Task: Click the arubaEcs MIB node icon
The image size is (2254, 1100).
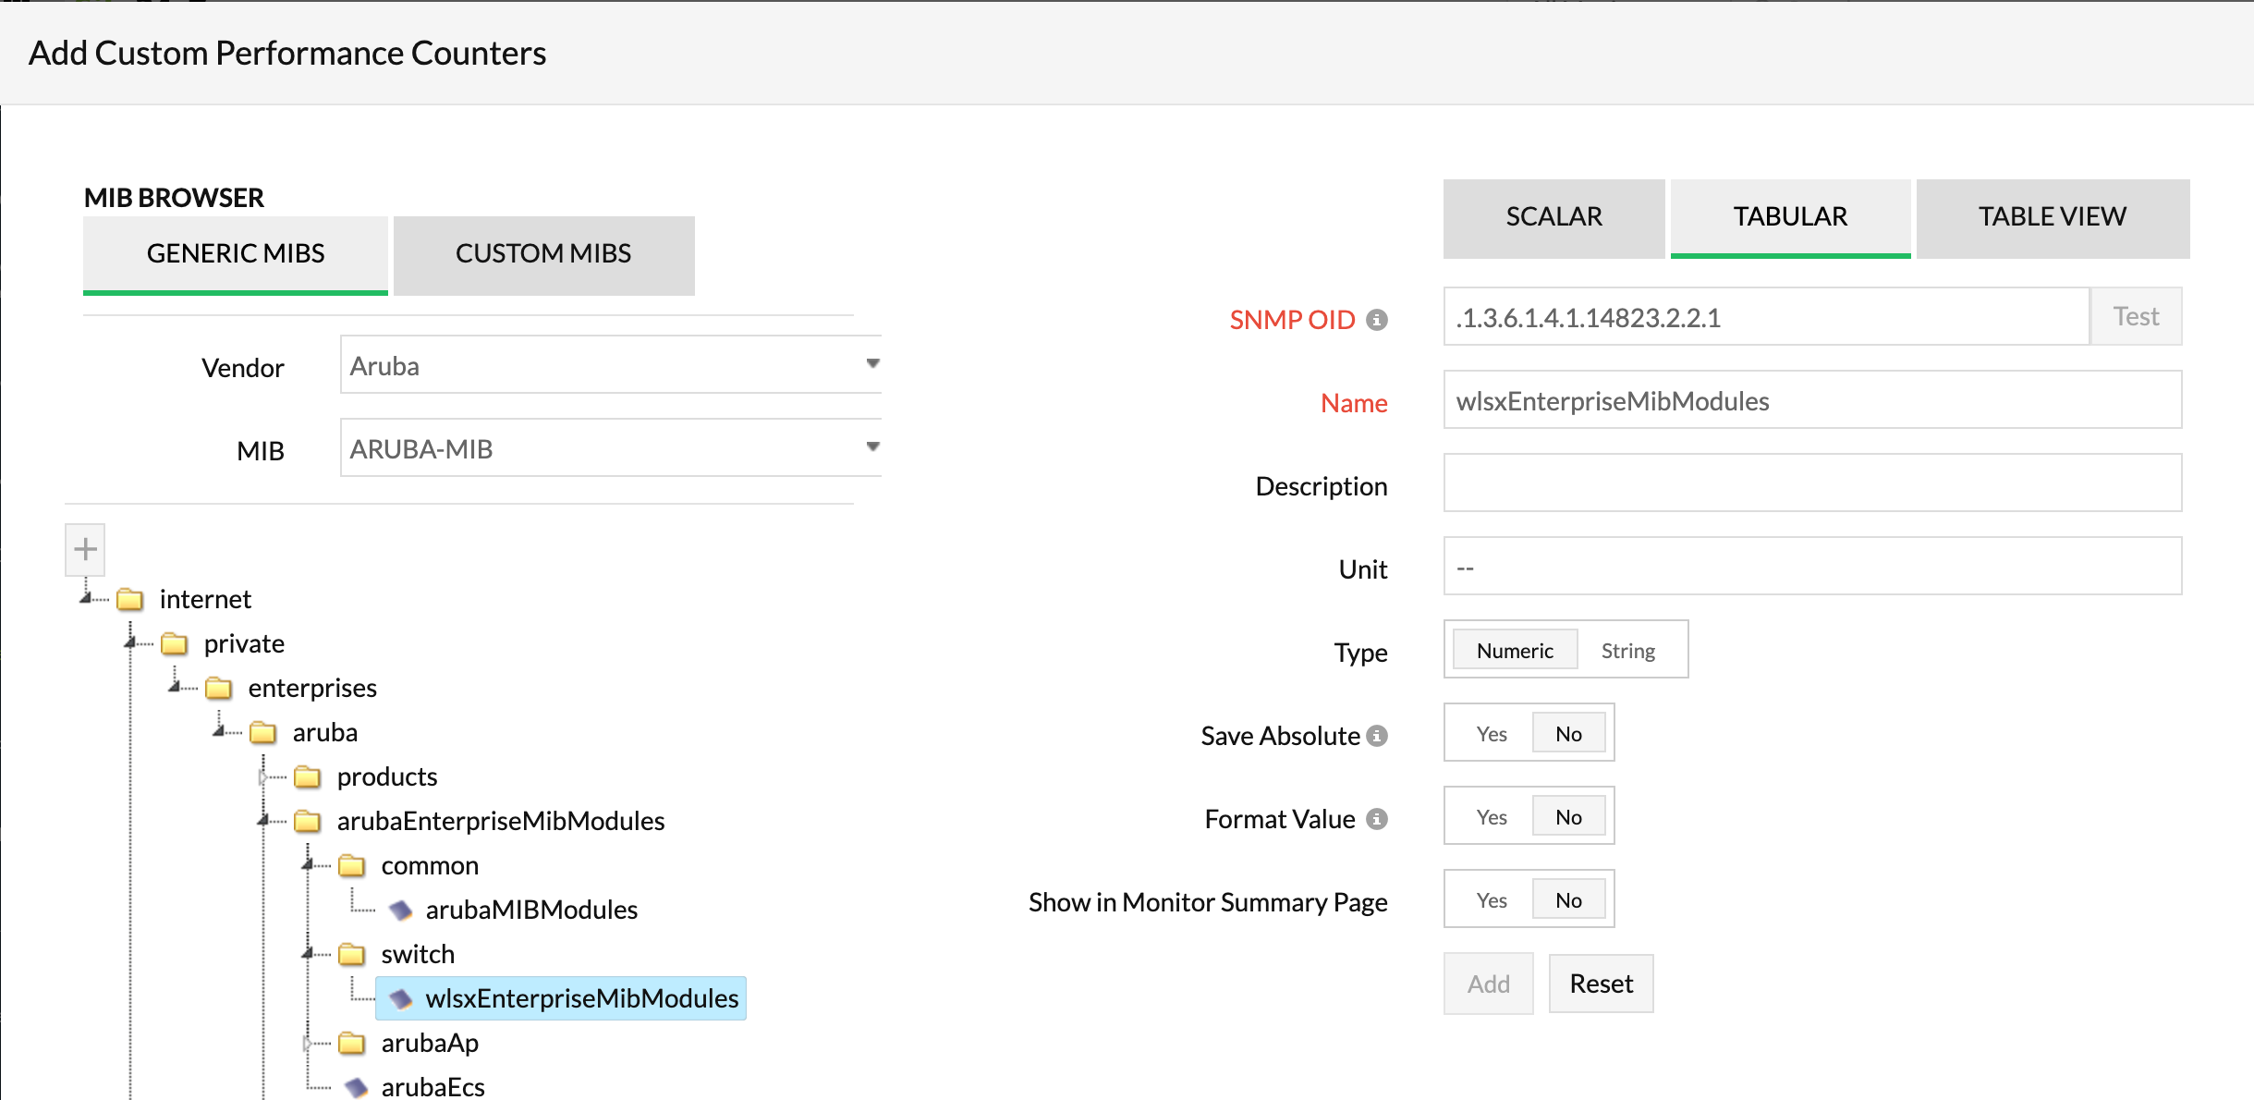Action: tap(357, 1087)
